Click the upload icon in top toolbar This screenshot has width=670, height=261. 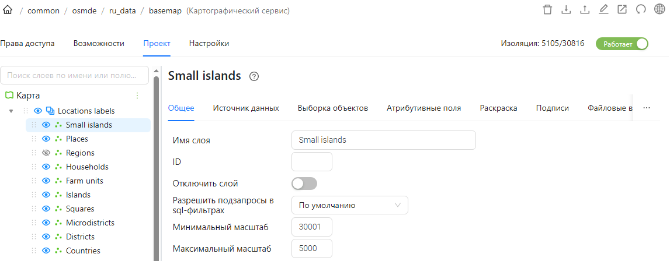585,10
